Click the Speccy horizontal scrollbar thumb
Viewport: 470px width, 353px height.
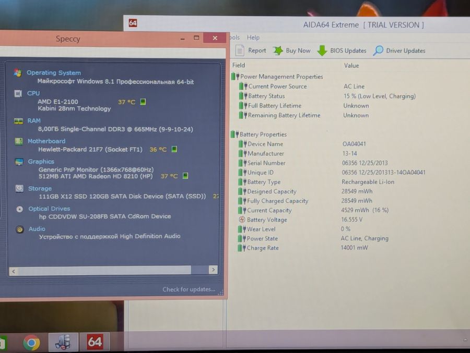[x=104, y=271]
